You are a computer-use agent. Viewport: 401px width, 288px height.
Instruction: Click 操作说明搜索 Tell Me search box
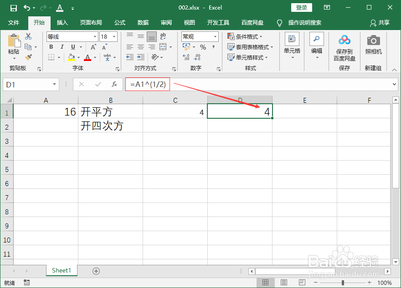[304, 23]
